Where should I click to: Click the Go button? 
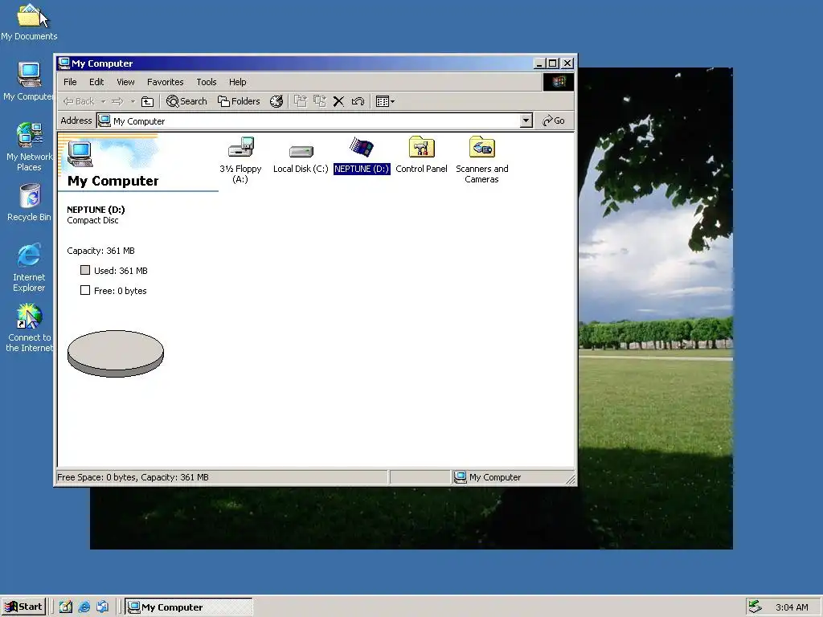coord(554,121)
